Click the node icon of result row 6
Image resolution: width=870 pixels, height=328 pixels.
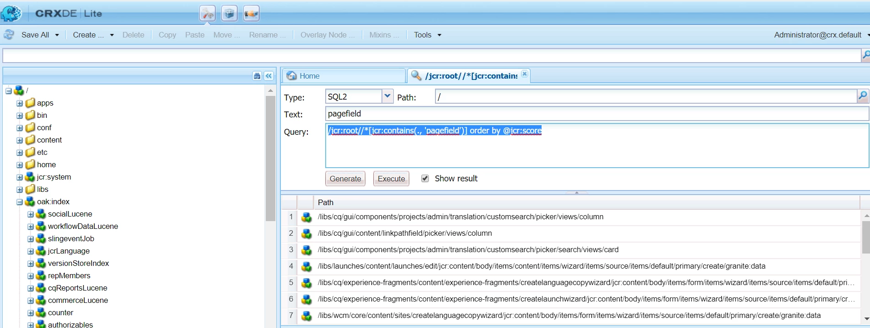[306, 300]
